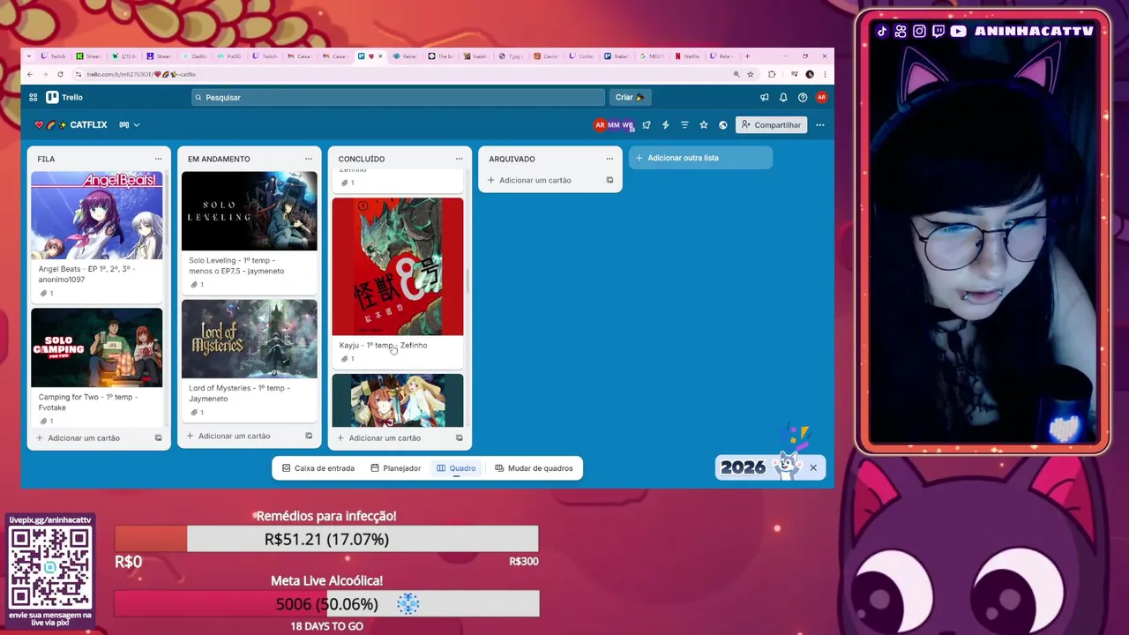1129x635 pixels.
Task: Switch to Caixa de entrada tab
Action: [x=318, y=468]
